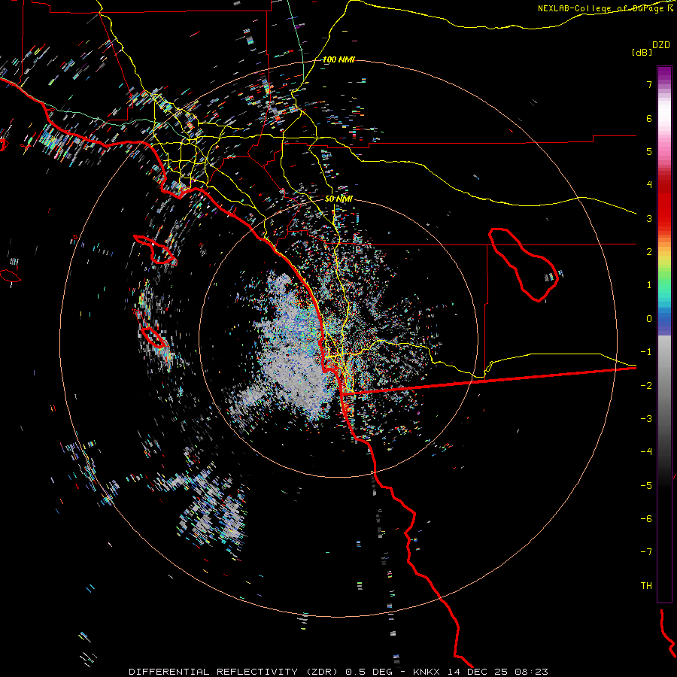The width and height of the screenshot is (677, 677).
Task: Click the 1 value on color scale
Action: [x=649, y=285]
